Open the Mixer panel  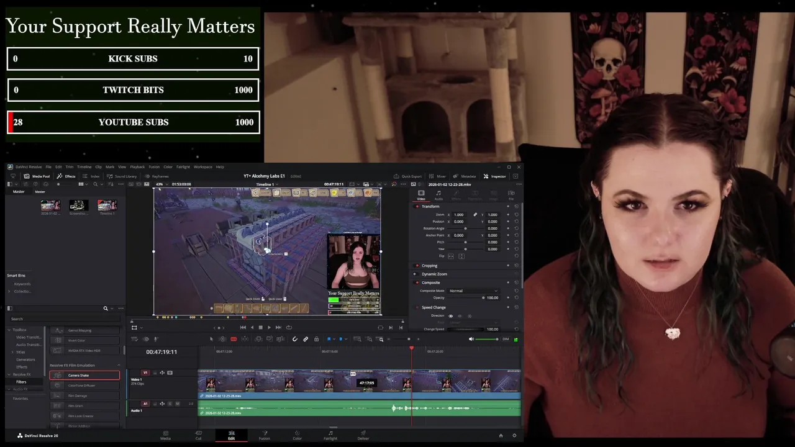pyautogui.click(x=438, y=176)
